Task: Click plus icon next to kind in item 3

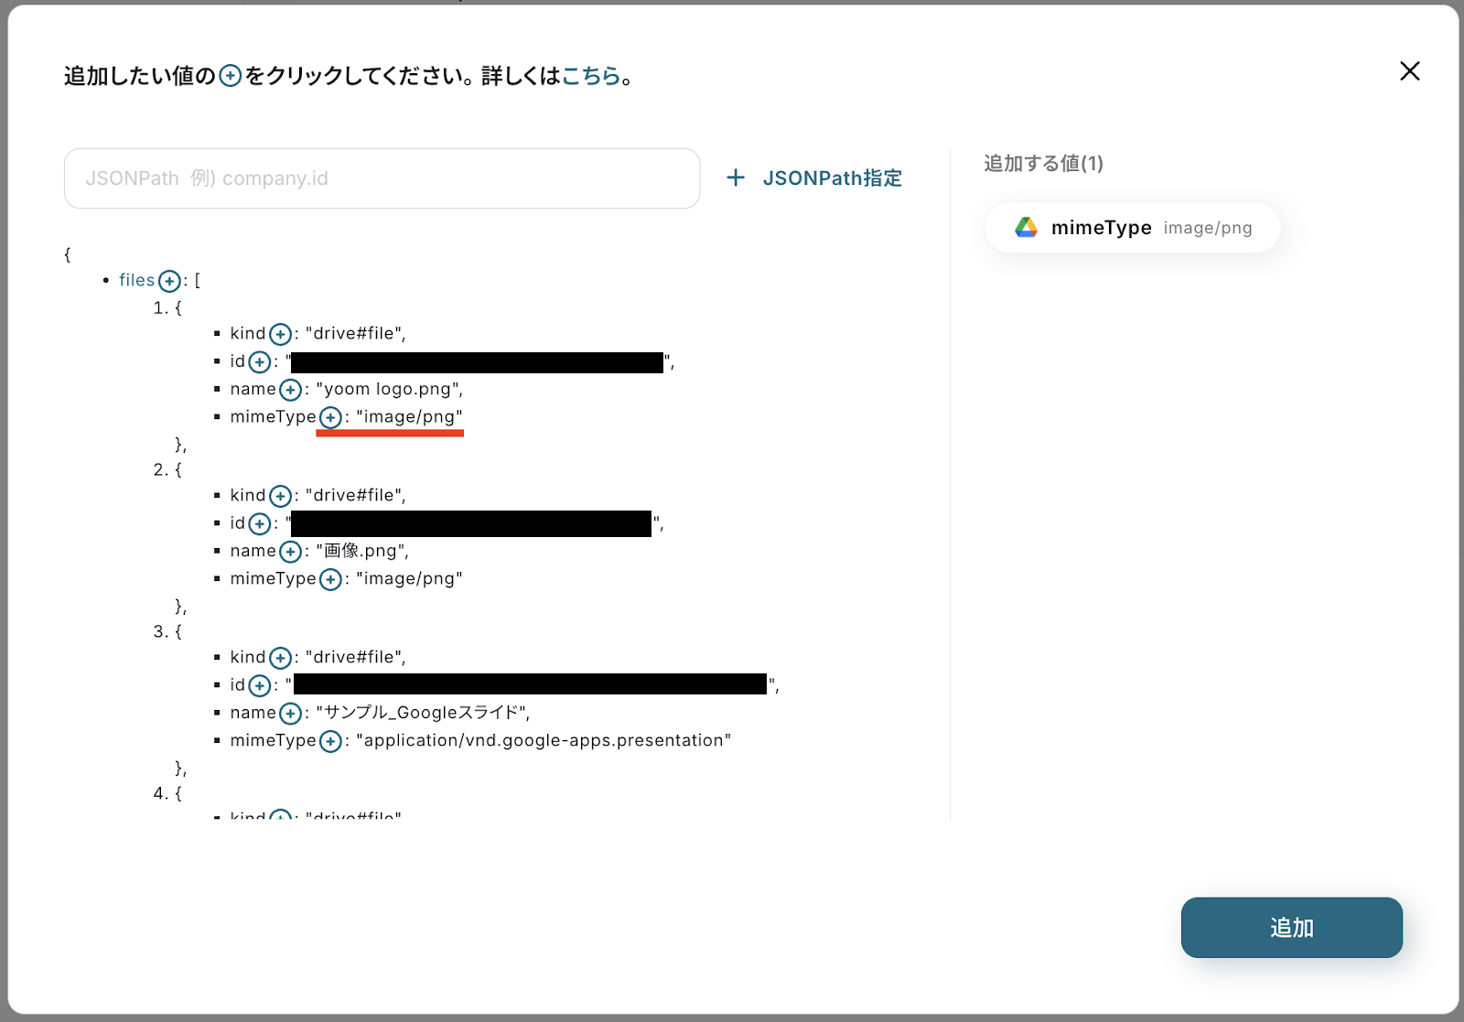Action: (x=280, y=659)
